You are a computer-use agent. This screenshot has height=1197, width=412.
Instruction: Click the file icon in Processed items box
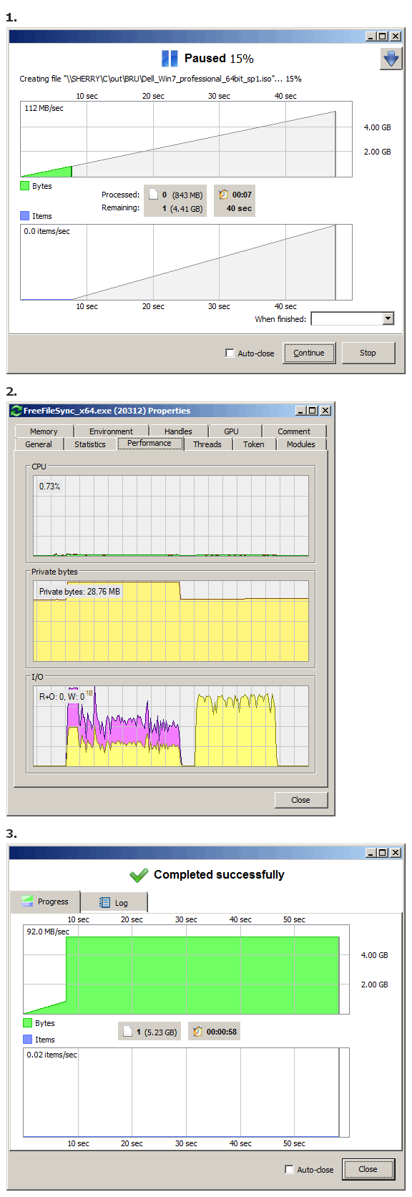pyautogui.click(x=153, y=195)
